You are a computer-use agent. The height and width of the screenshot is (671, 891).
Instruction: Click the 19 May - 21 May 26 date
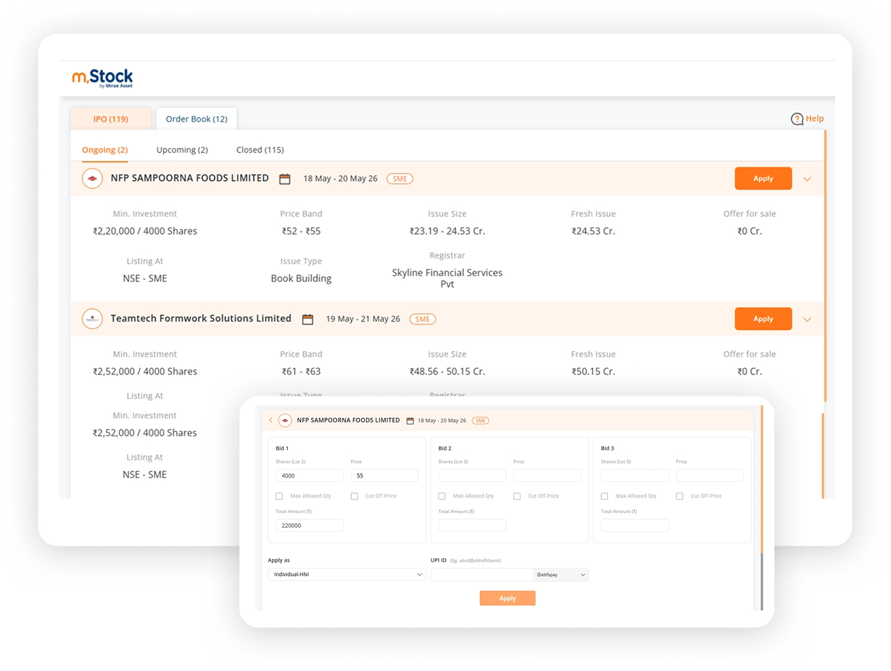coord(363,319)
